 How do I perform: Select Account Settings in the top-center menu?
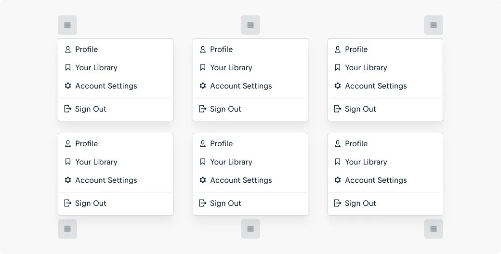(x=250, y=86)
